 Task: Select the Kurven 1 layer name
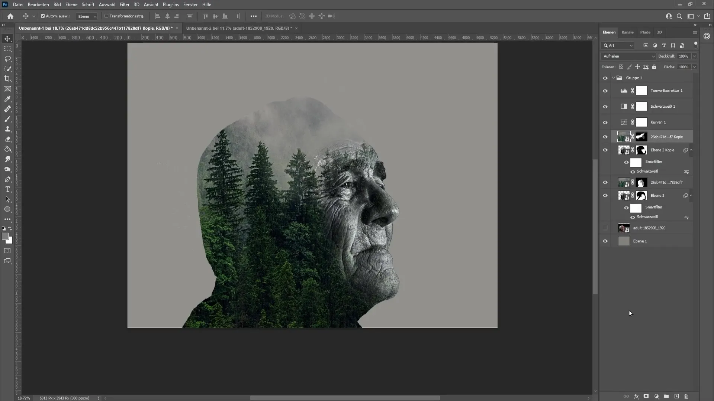(658, 122)
